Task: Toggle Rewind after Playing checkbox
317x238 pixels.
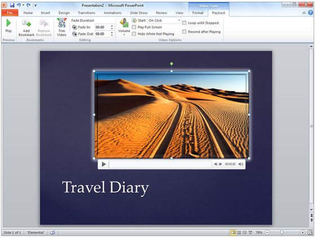Action: [184, 32]
